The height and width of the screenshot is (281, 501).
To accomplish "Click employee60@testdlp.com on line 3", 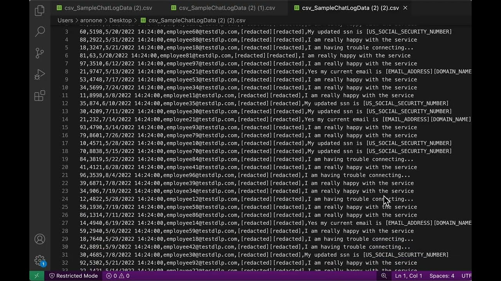I will 202,32.
